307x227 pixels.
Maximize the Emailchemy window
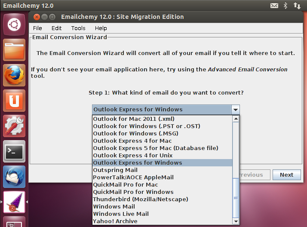coord(52,17)
